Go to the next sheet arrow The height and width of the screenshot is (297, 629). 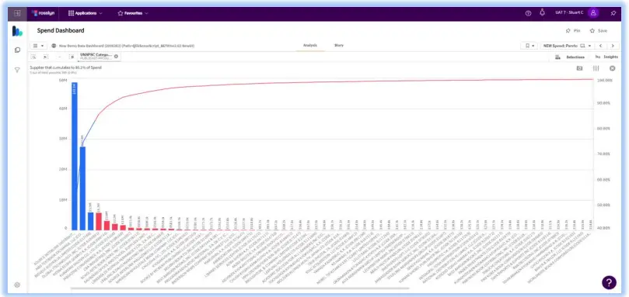pyautogui.click(x=613, y=46)
